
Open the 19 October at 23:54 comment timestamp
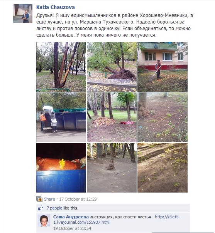pyautogui.click(x=72, y=228)
